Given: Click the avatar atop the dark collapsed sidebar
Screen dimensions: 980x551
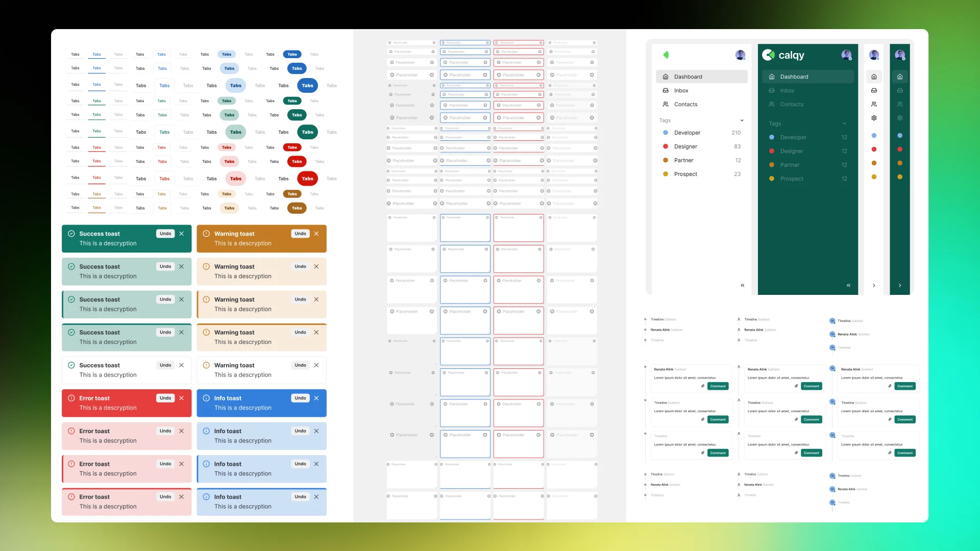Looking at the screenshot, I should point(900,55).
